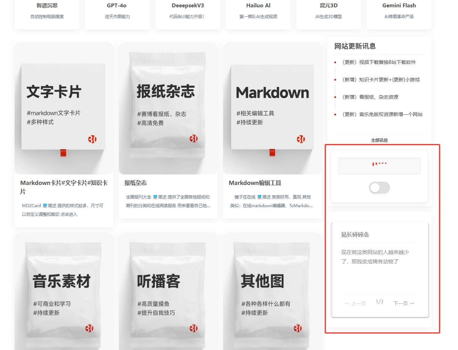The width and height of the screenshot is (458, 350).
Task: Click the red logo on 报纸杂志 image
Action: pos(194,139)
